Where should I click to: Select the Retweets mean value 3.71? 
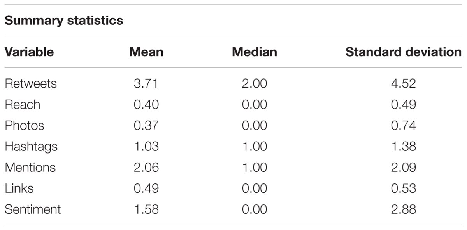tap(146, 83)
